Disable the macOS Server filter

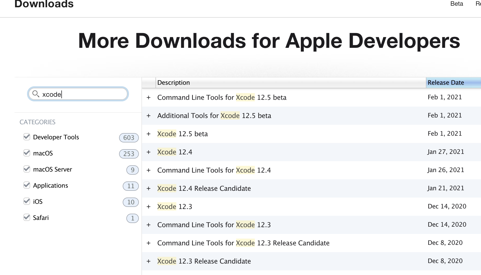[x=27, y=169]
